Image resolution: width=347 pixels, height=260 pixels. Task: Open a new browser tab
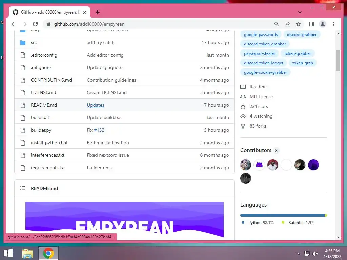pos(97,12)
